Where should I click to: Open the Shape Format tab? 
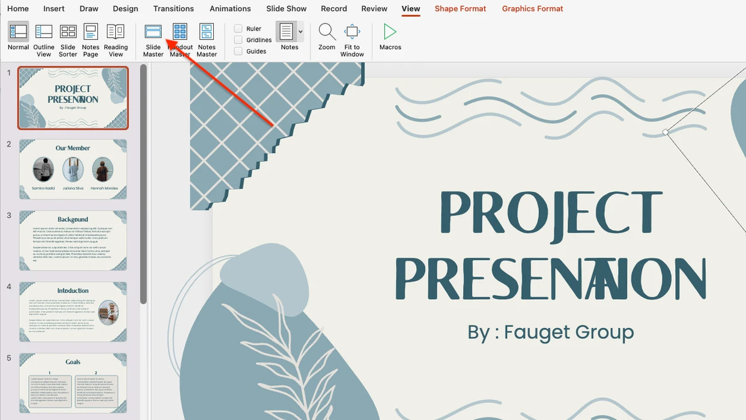pyautogui.click(x=460, y=8)
